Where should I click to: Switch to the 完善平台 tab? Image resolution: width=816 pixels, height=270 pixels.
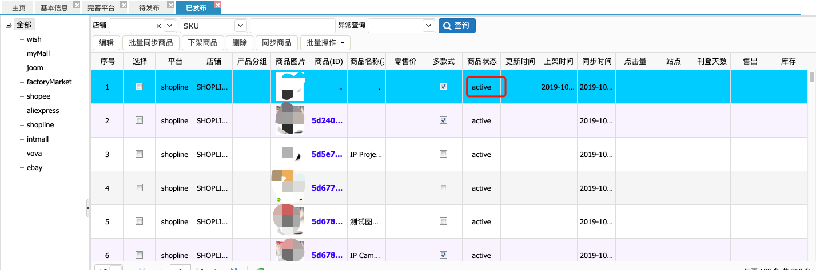[101, 8]
